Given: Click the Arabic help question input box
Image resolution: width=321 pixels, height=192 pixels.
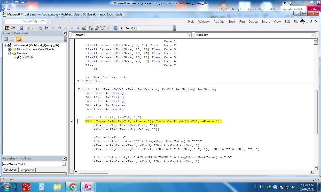Looking at the screenshot, I should tap(26, 21).
